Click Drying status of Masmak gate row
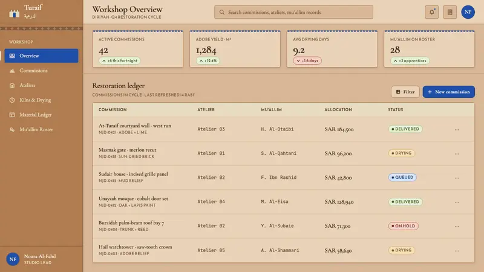Image resolution: width=484 pixels, height=272 pixels. point(402,154)
